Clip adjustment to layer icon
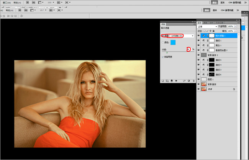This screenshot has width=249, height=160. [x=172, y=81]
